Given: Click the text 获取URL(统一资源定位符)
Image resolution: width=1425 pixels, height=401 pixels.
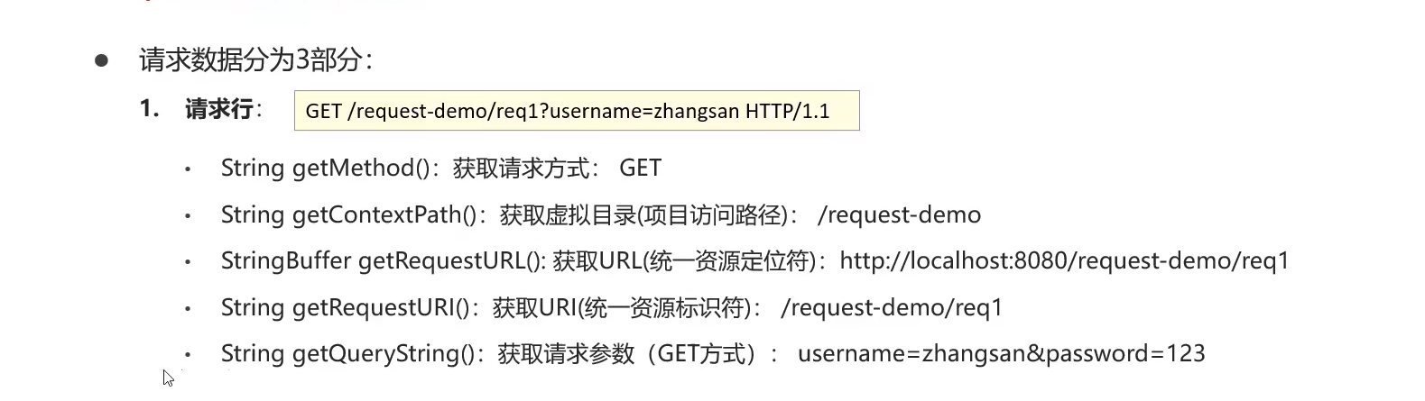Looking at the screenshot, I should [x=685, y=261].
